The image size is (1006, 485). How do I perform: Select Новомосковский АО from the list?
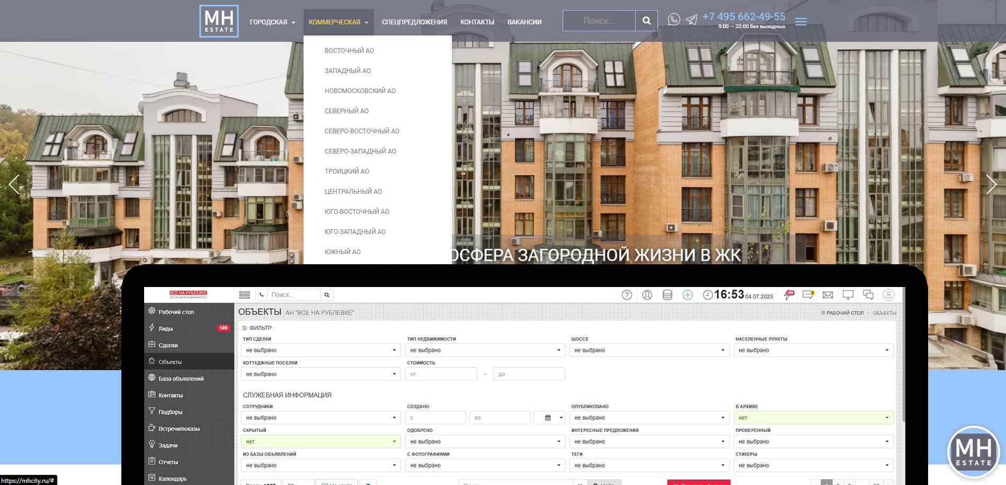360,91
